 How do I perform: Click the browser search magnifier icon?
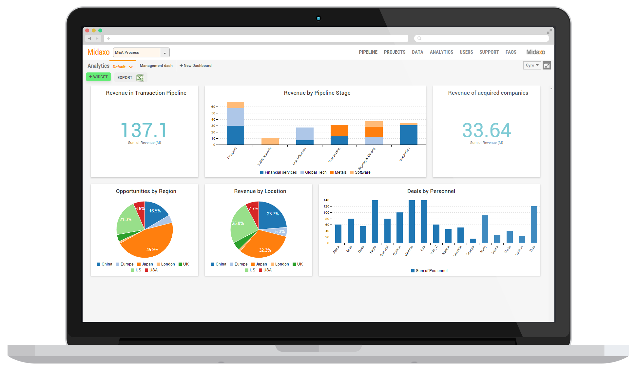point(419,38)
